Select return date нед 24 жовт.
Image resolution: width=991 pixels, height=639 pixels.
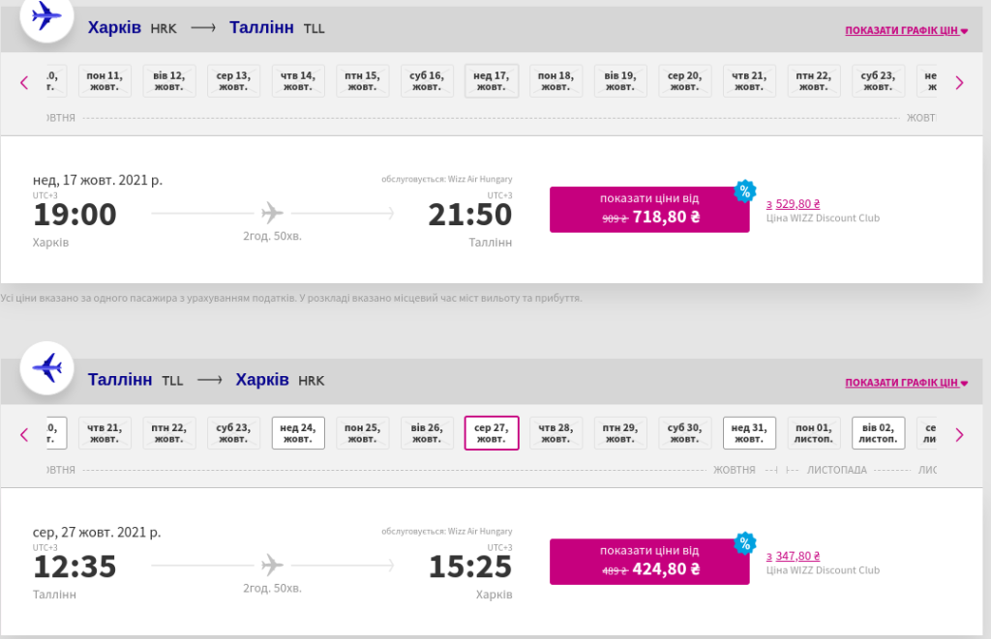coord(298,433)
